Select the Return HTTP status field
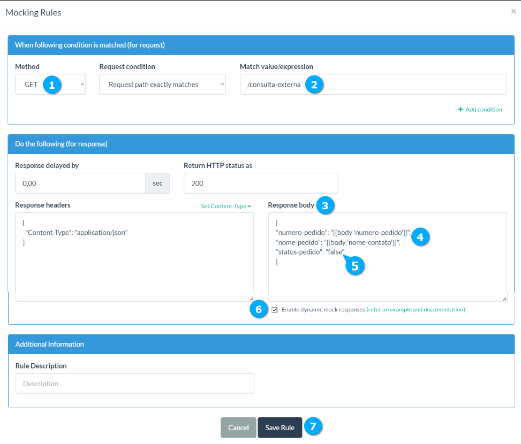521x444 pixels. pos(261,183)
